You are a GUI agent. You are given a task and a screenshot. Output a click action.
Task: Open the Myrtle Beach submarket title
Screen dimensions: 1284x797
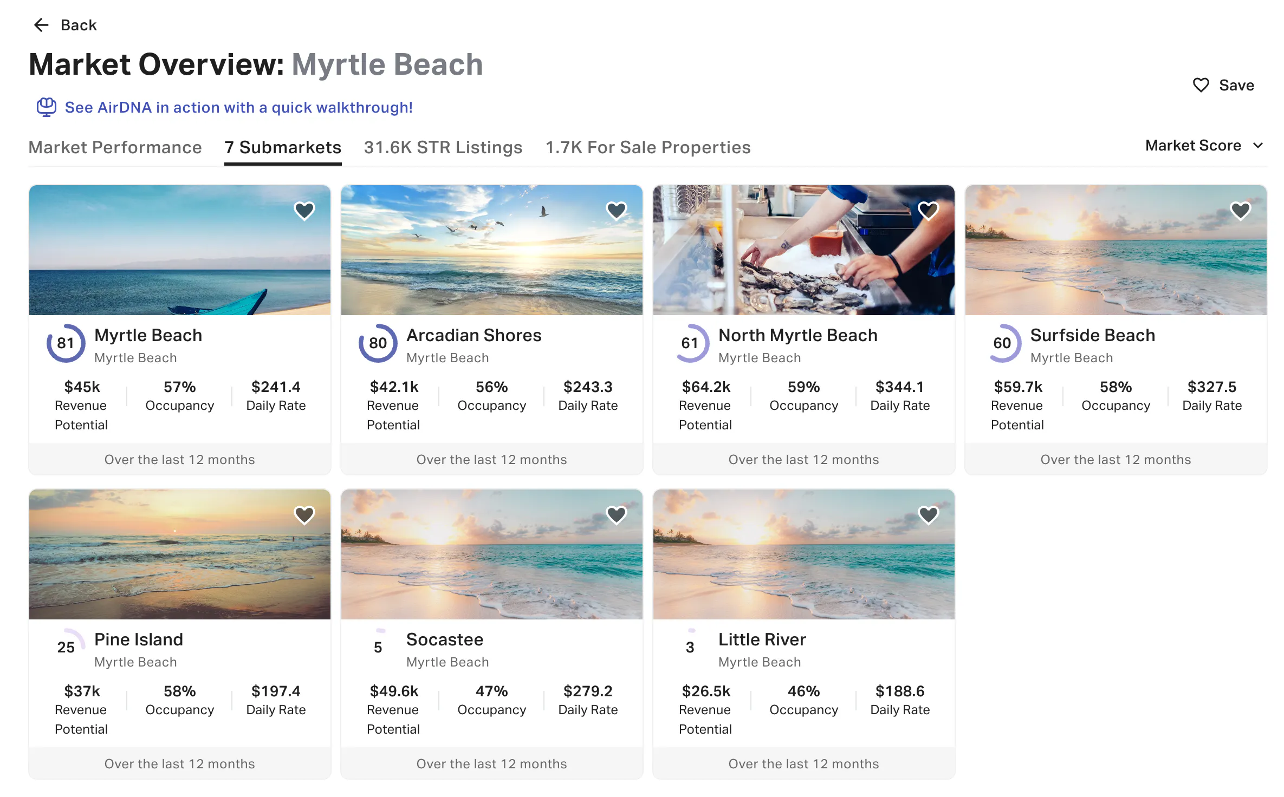(x=148, y=335)
